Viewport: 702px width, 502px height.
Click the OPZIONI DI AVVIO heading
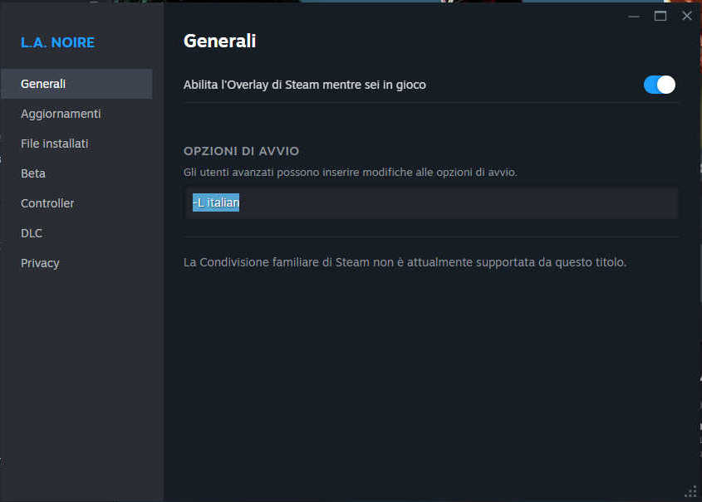[x=241, y=151]
